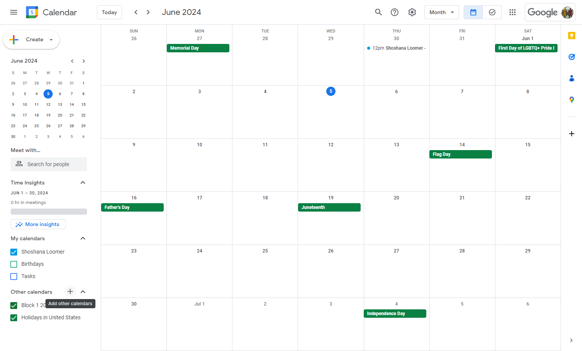Open the Create button dropdown arrow
Image resolution: width=582 pixels, height=351 pixels.
51,40
